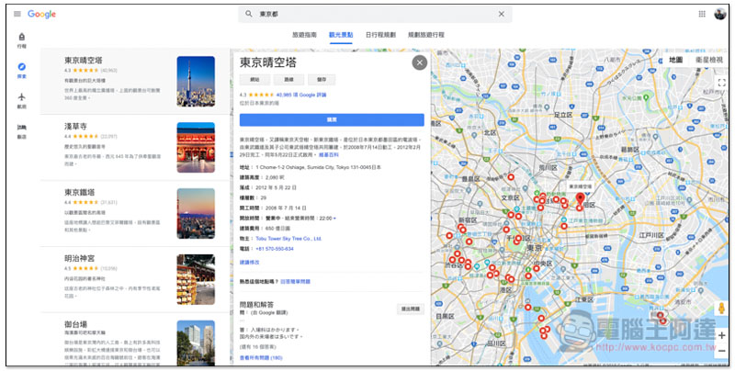
Task: Open the 淺草寺 temple thumbnail
Action: click(196, 148)
